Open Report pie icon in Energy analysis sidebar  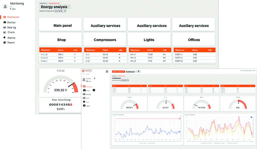pos(5,43)
